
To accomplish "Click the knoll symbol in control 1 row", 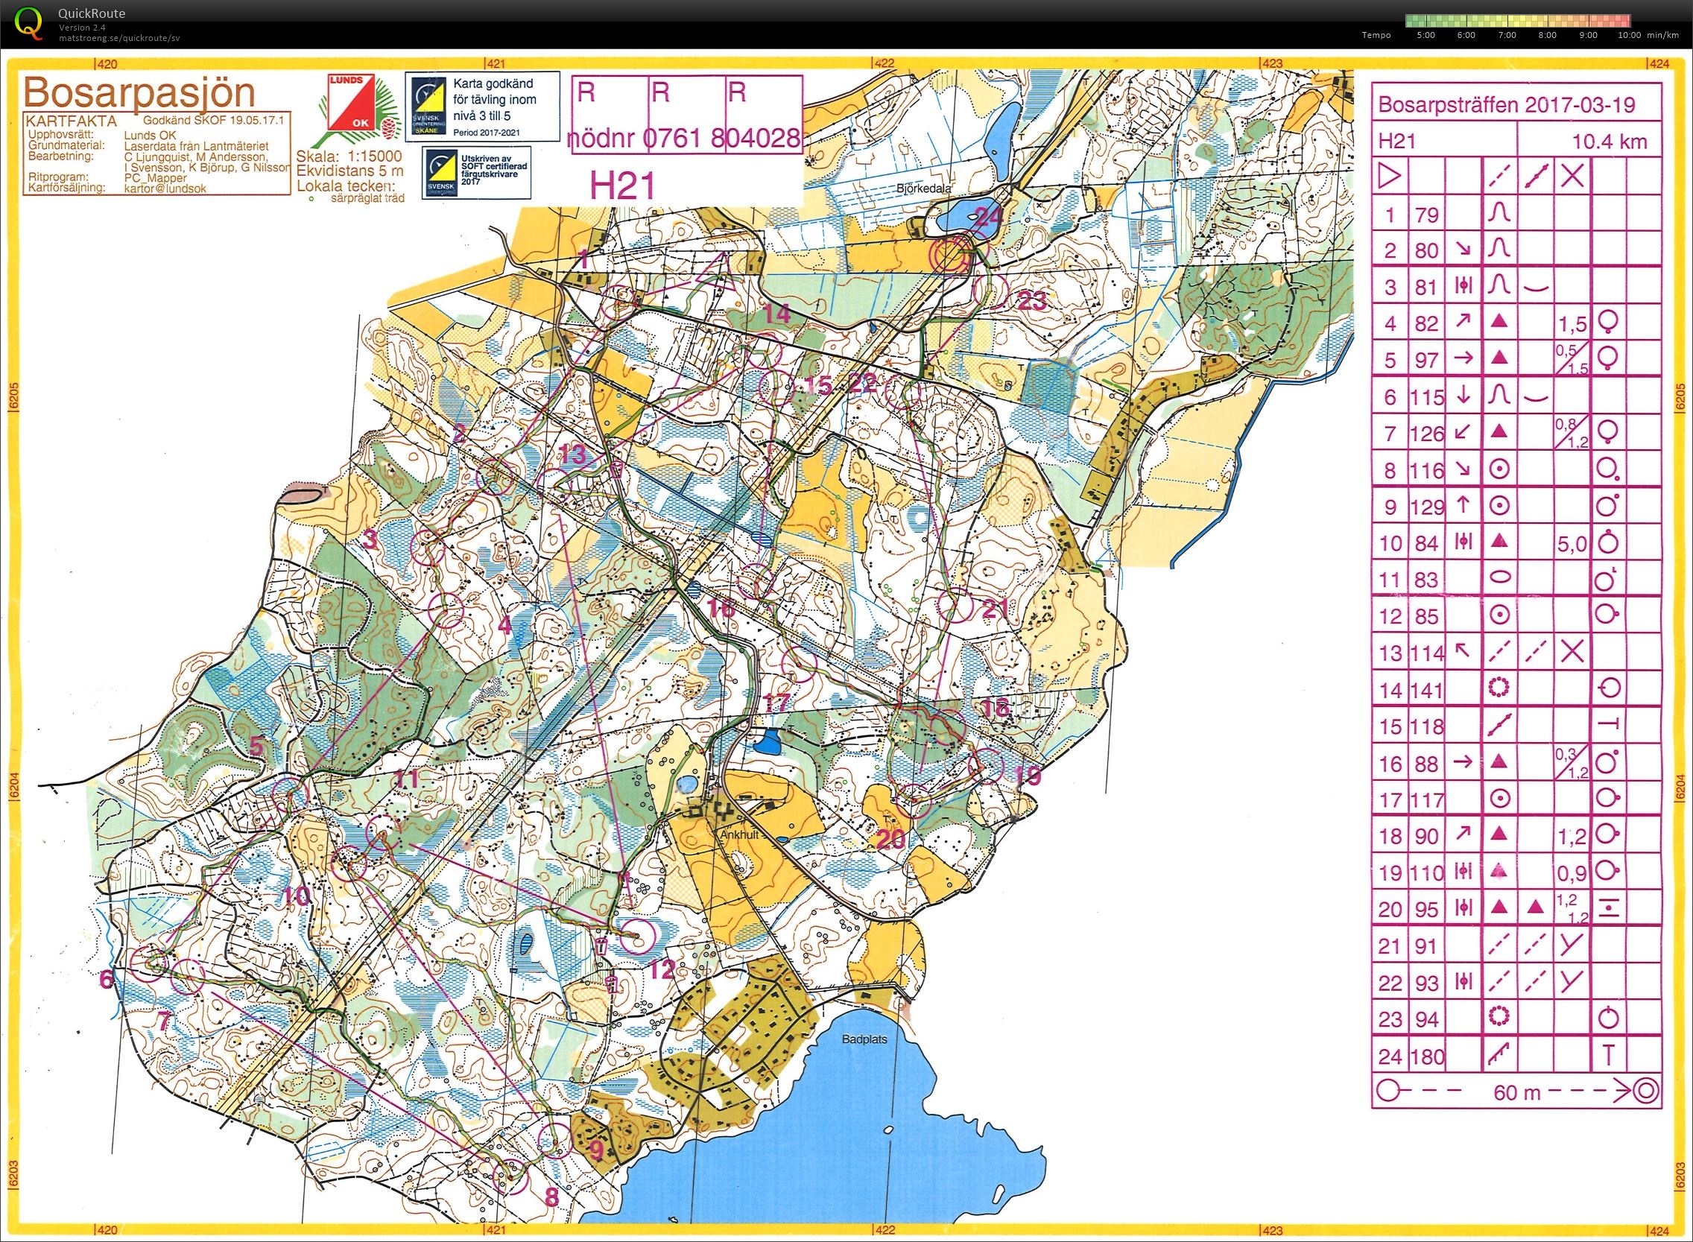I will pyautogui.click(x=1499, y=214).
